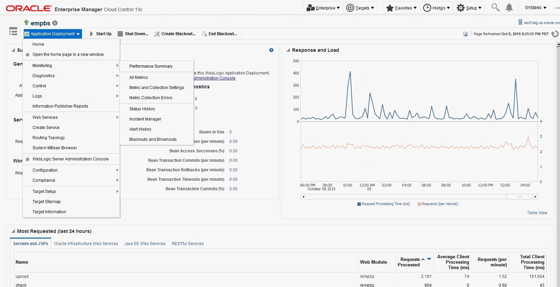
Task: Toggle the left navigation tree icon
Action: coord(13,31)
